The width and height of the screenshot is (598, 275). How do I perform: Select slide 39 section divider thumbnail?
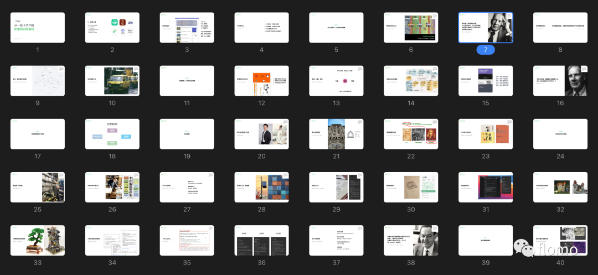486,240
